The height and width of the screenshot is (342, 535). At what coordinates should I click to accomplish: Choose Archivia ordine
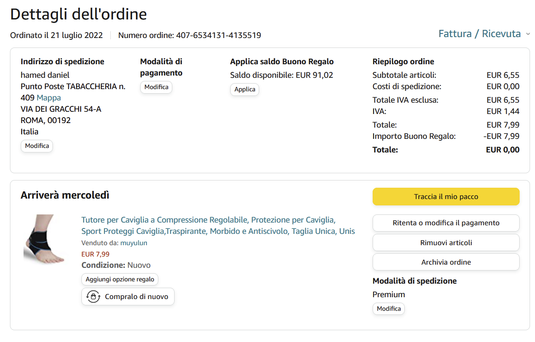(446, 262)
